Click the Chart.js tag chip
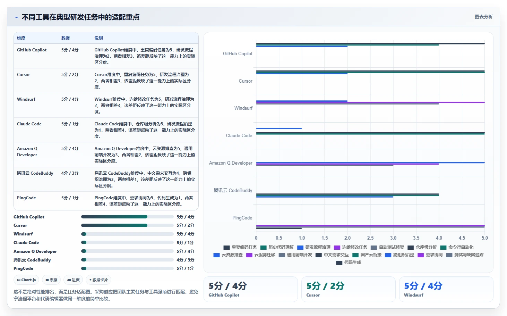 pyautogui.click(x=26, y=280)
